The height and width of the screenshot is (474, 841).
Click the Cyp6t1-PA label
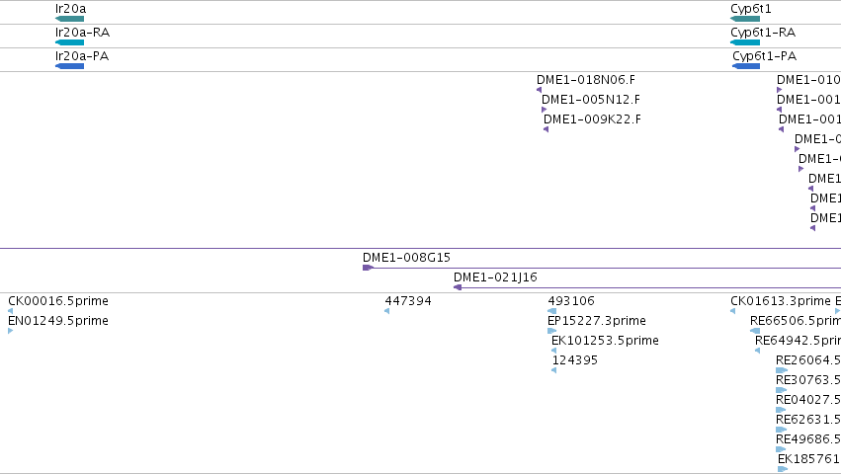764,55
